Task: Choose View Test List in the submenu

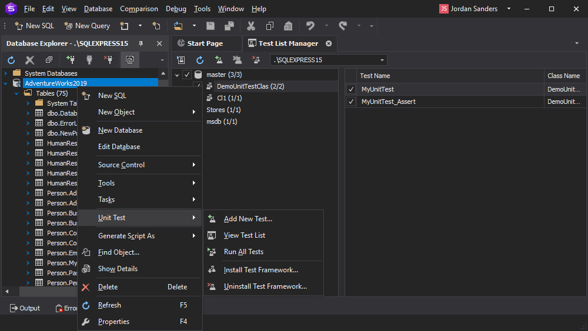Action: (x=263, y=235)
